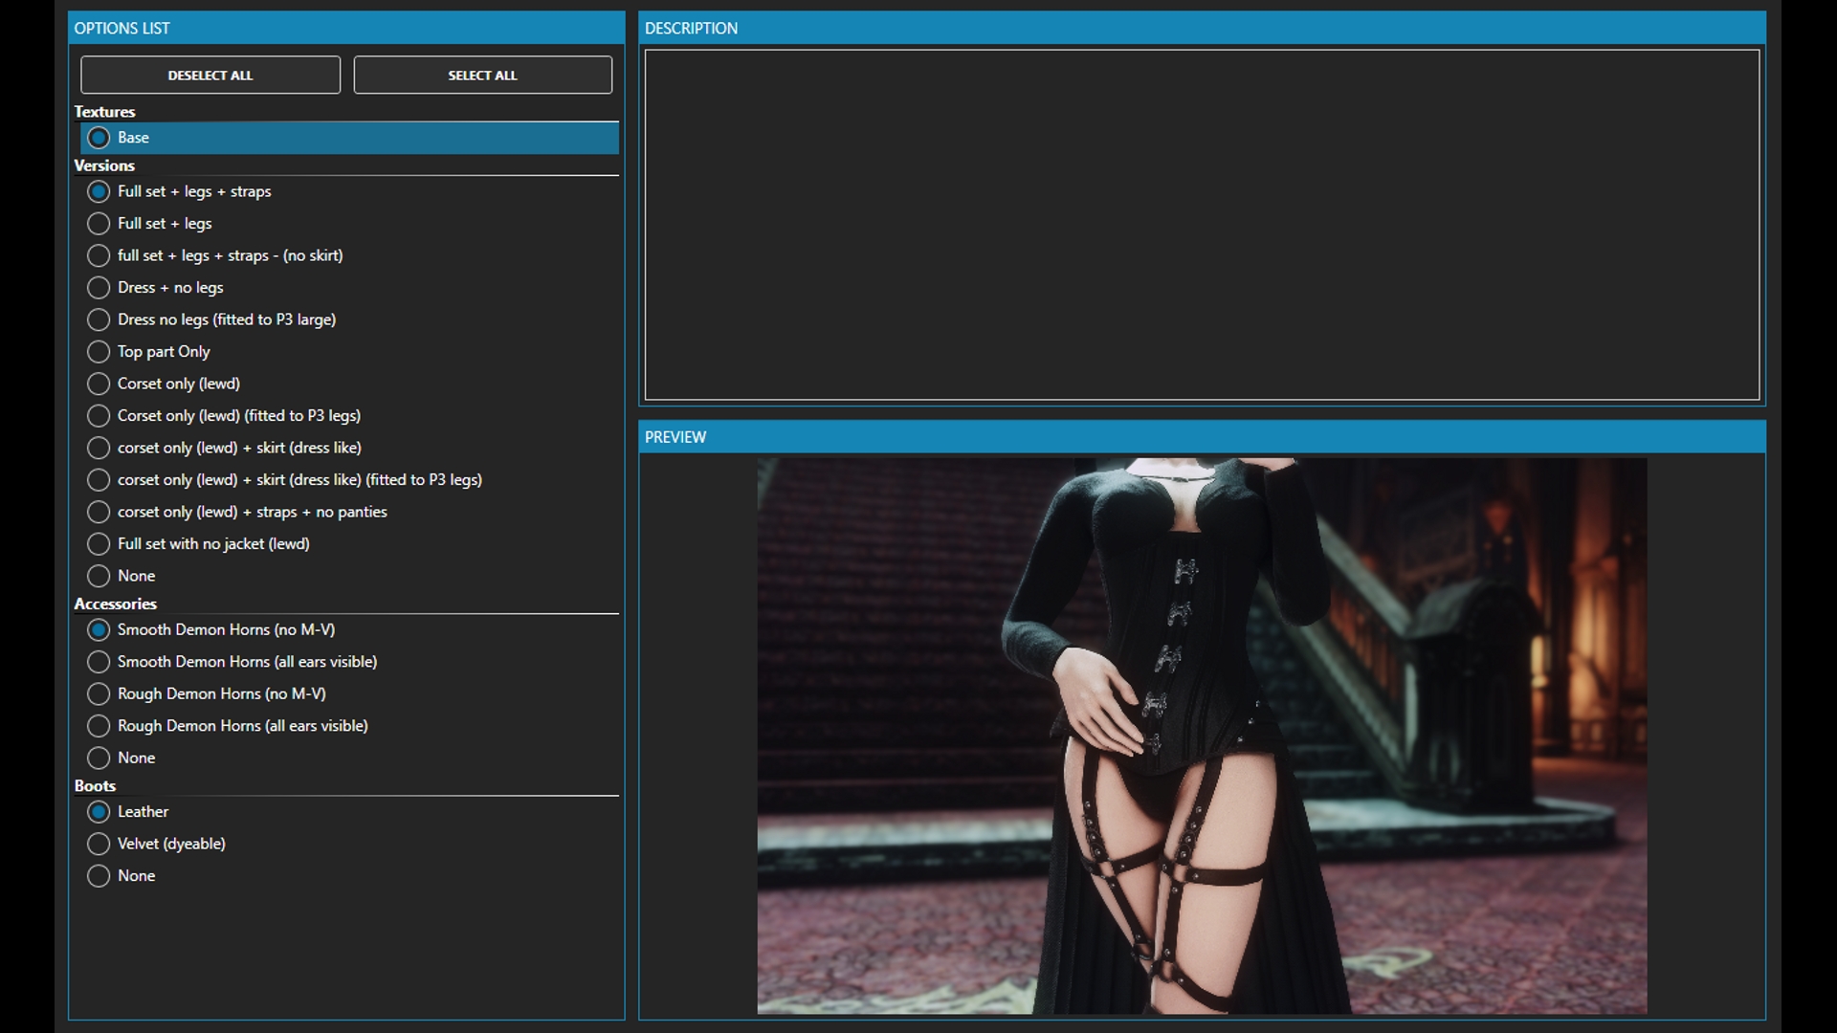Screen dimensions: 1837x1033
Task: Choose Leather boots option
Action: 128,812
